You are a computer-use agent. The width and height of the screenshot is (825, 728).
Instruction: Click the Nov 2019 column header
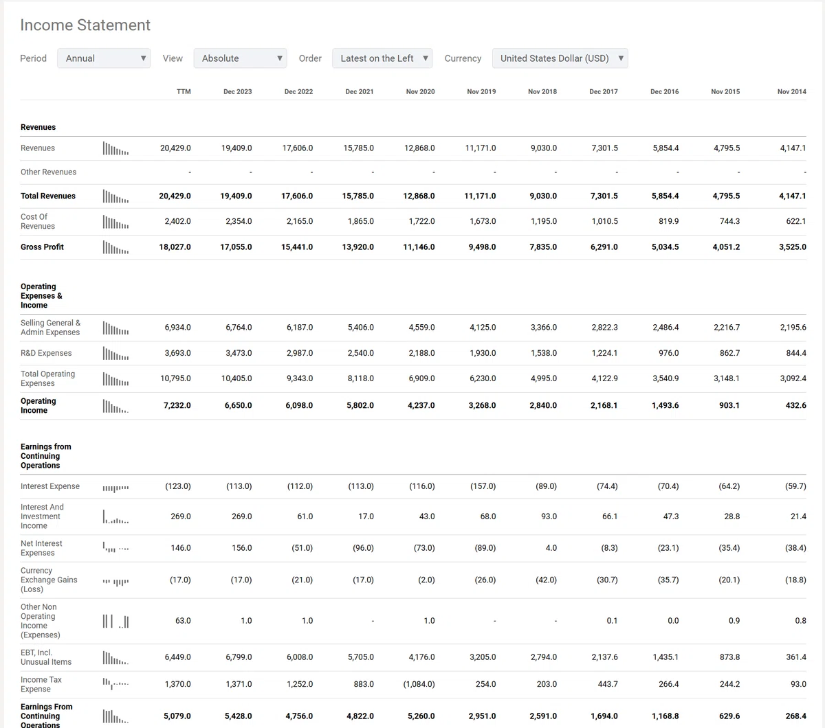[x=481, y=91]
